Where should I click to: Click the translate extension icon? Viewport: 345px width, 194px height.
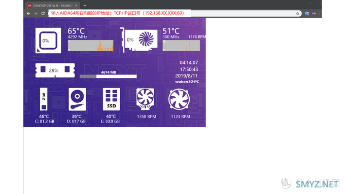coord(307,13)
